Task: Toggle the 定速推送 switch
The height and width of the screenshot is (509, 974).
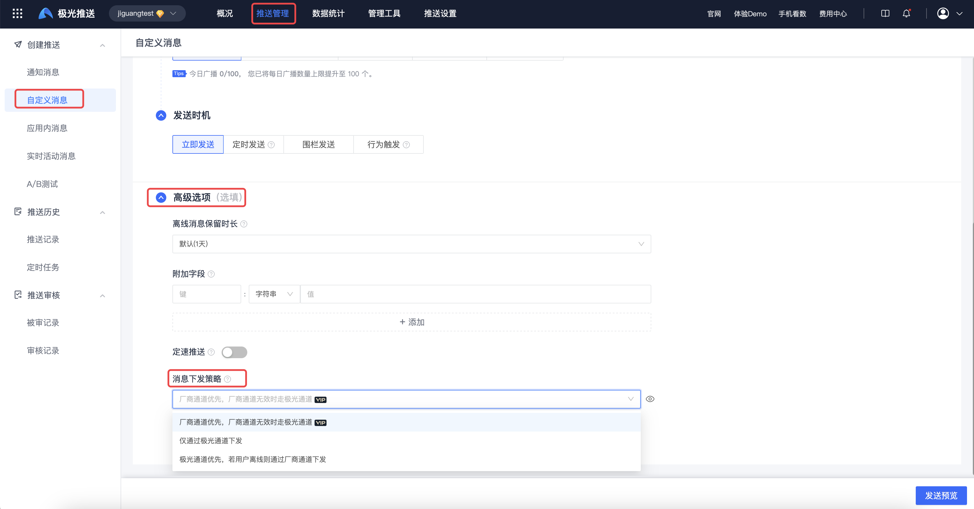Action: (x=234, y=352)
